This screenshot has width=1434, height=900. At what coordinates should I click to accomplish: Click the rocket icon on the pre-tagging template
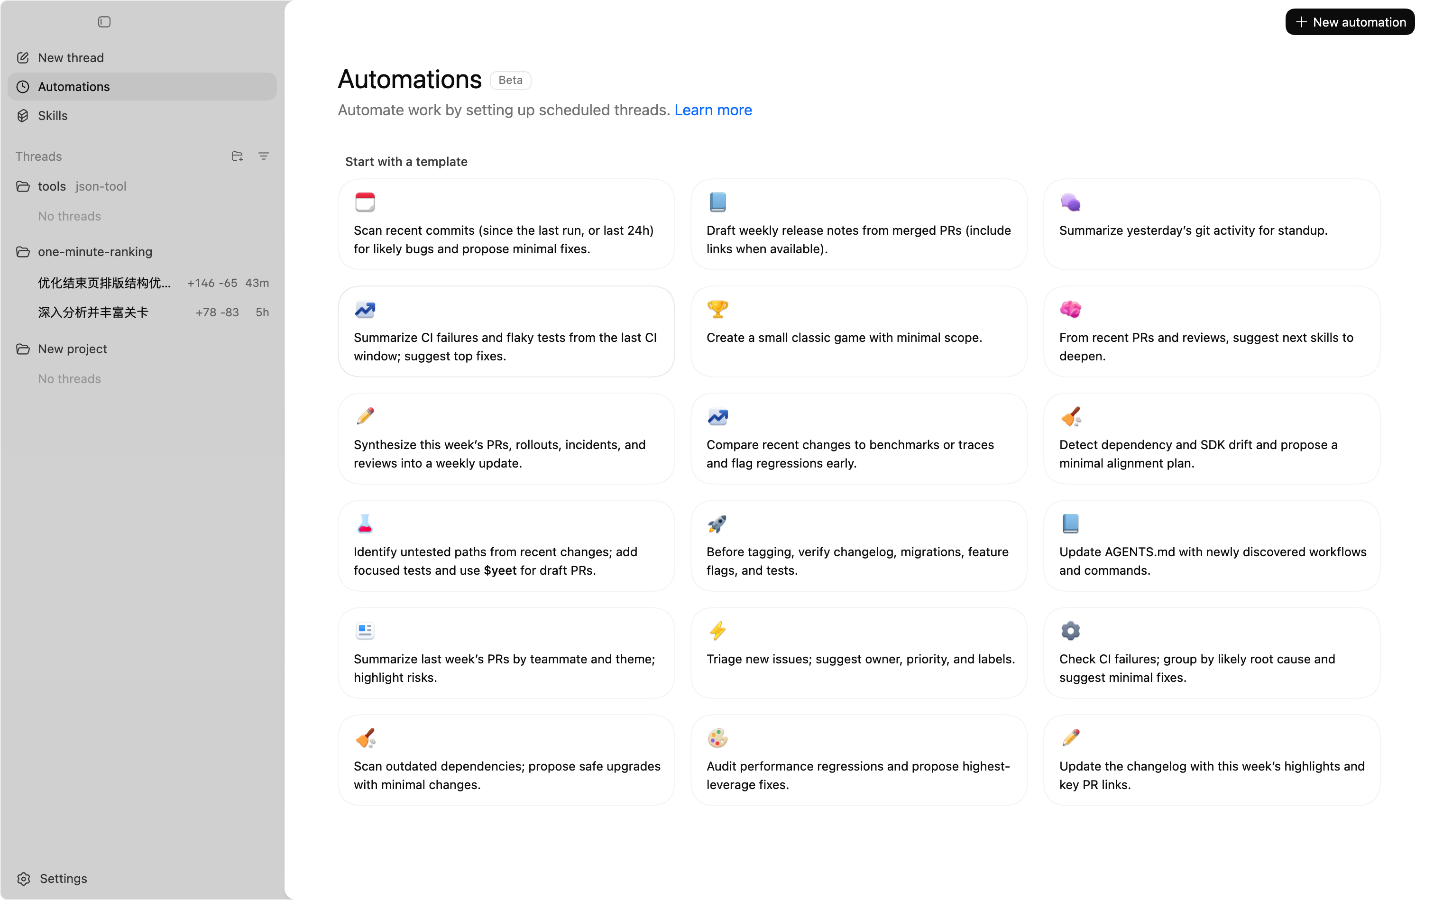pyautogui.click(x=717, y=524)
